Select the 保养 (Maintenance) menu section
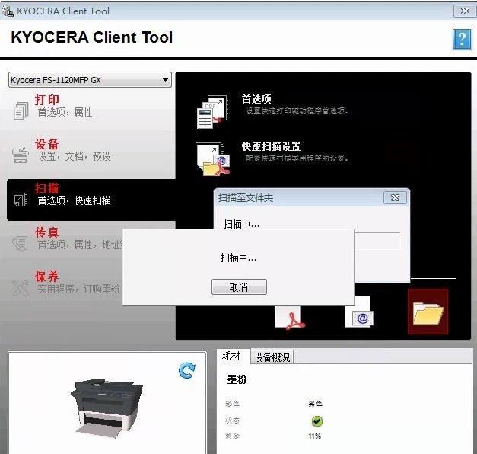The image size is (477, 454). tap(65, 283)
